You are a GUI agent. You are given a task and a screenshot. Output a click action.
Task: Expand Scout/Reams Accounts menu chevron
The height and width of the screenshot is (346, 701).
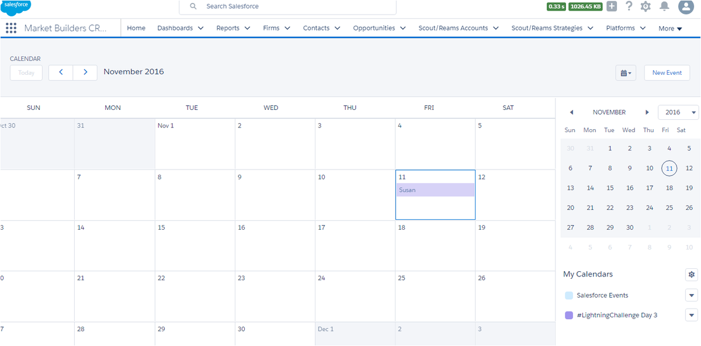coord(496,28)
